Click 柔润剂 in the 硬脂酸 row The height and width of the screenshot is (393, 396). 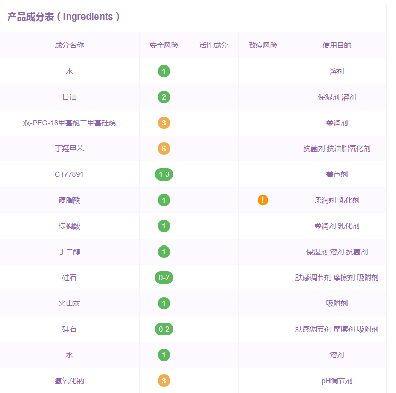[325, 200]
